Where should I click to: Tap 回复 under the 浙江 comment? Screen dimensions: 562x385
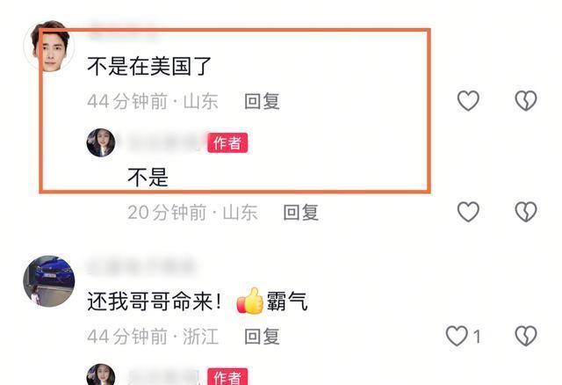[x=262, y=337]
